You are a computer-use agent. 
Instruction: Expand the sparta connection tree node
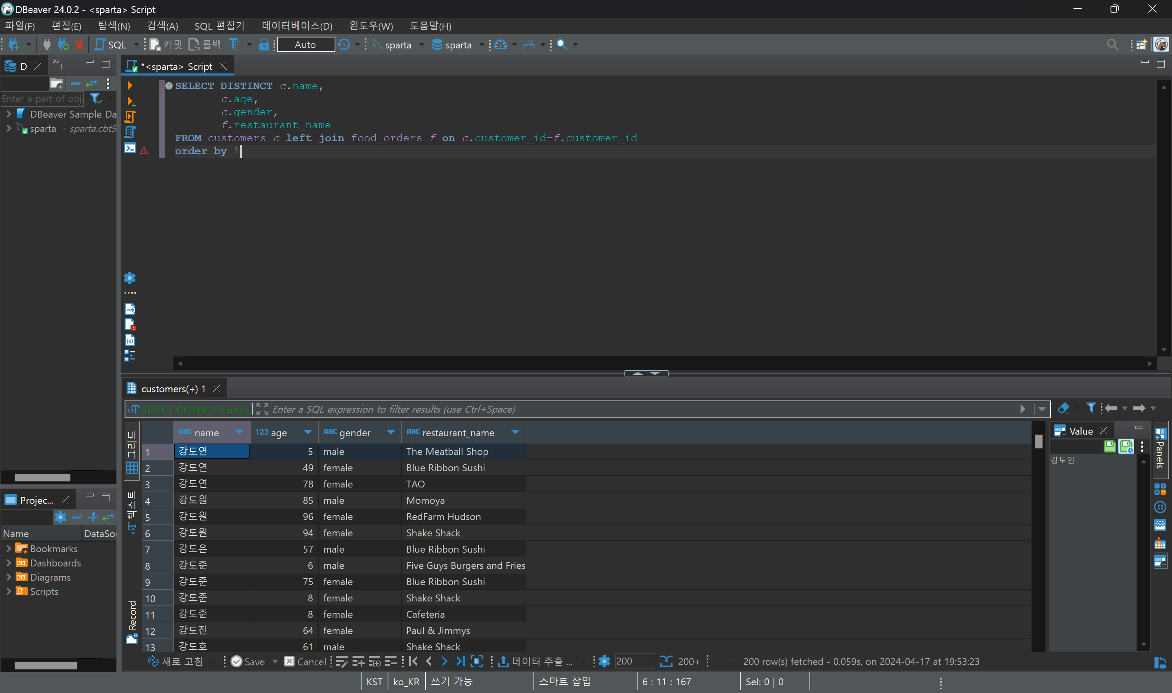[9, 129]
